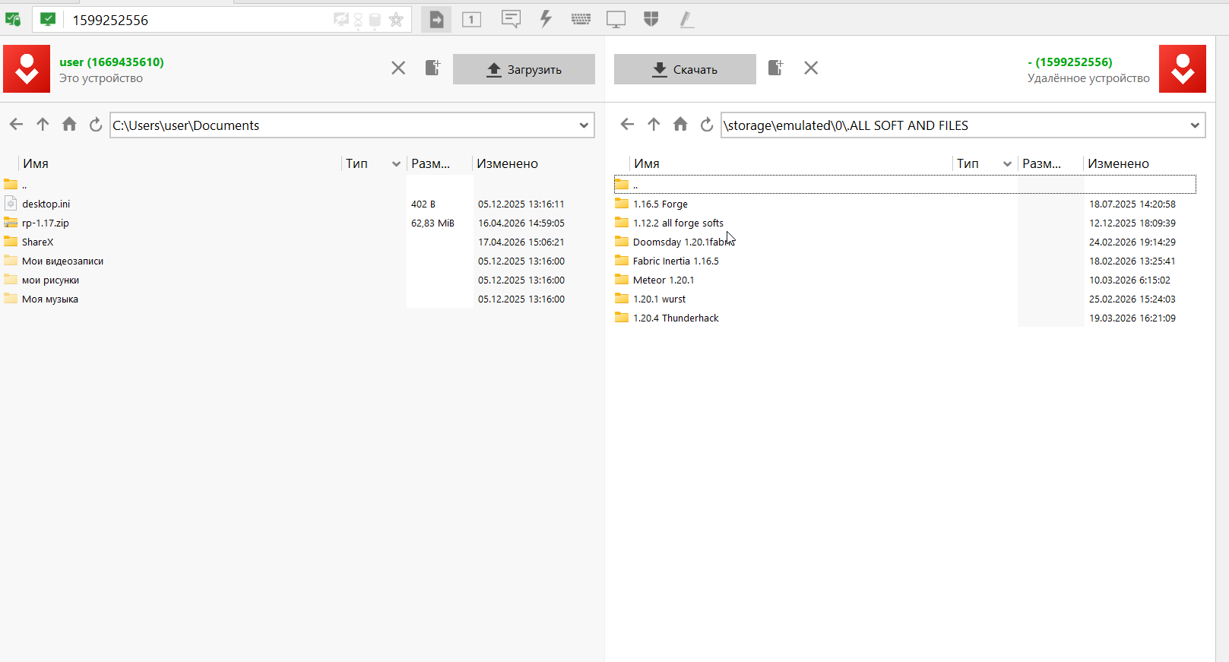This screenshot has height=662, width=1229.
Task: Go to home folder on local device
Action: click(69, 124)
